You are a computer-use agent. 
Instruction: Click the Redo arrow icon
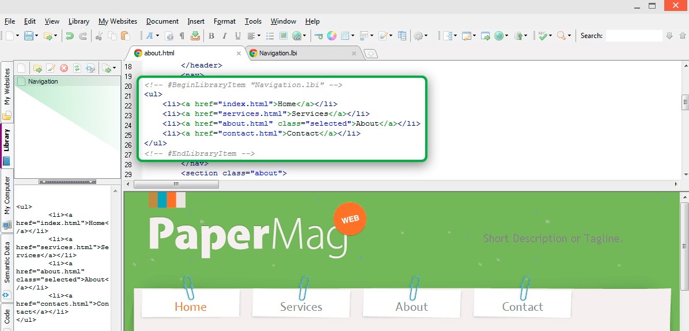(82, 36)
